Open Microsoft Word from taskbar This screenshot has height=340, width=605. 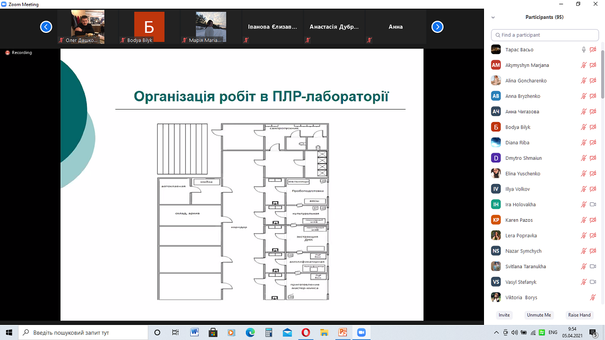pos(194,332)
